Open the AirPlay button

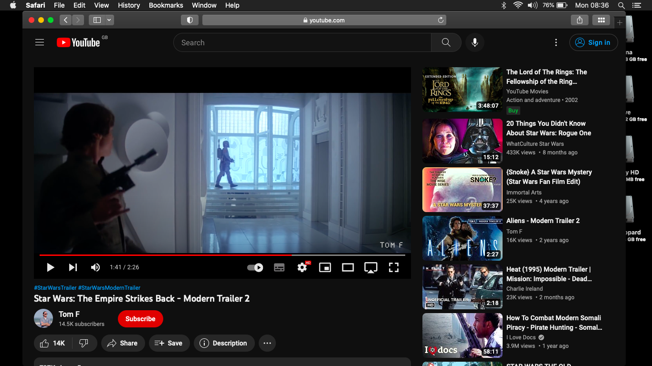[x=371, y=267]
